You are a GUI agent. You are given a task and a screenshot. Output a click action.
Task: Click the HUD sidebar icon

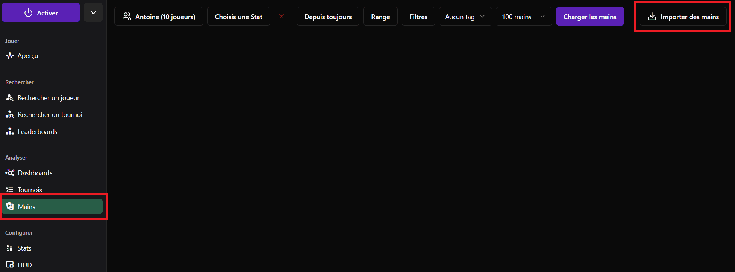(10, 265)
